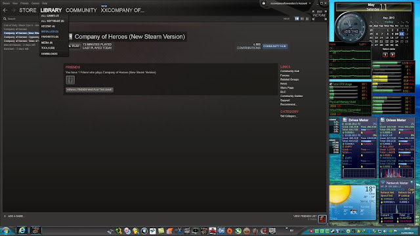420x236 pixels.
Task: Select FAVORITES in library dropdown
Action: pyautogui.click(x=50, y=37)
